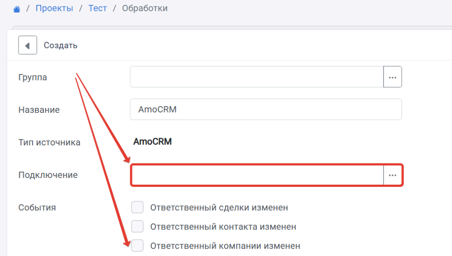Click the Тип источника label
Image resolution: width=452 pixels, height=256 pixels.
point(49,142)
